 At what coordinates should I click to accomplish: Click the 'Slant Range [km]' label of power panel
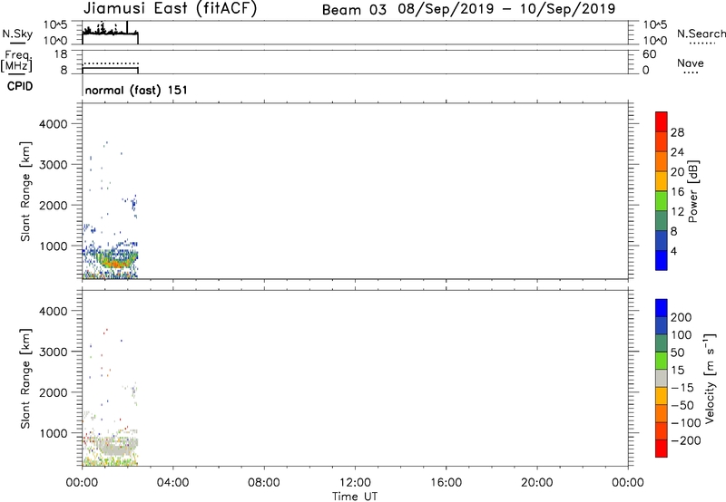click(25, 191)
